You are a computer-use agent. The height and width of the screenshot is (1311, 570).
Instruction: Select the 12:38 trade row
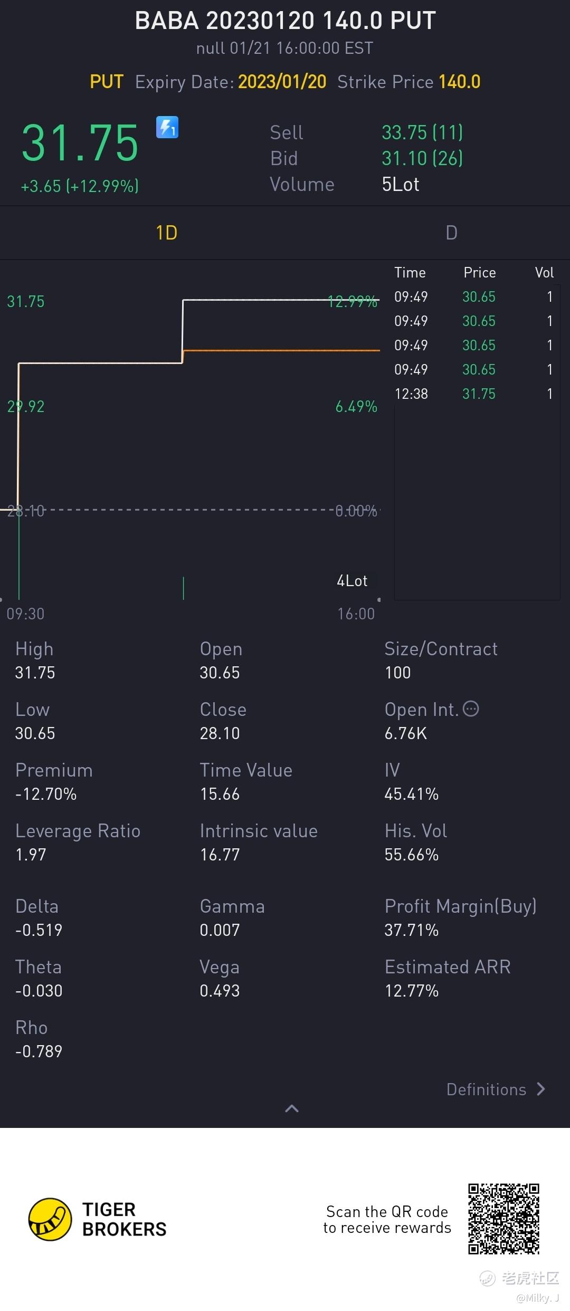(473, 394)
